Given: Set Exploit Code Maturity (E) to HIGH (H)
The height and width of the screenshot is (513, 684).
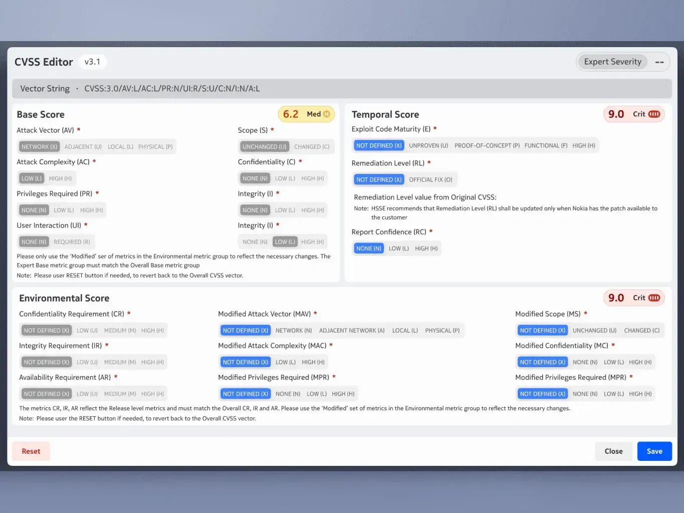Looking at the screenshot, I should coord(584,146).
